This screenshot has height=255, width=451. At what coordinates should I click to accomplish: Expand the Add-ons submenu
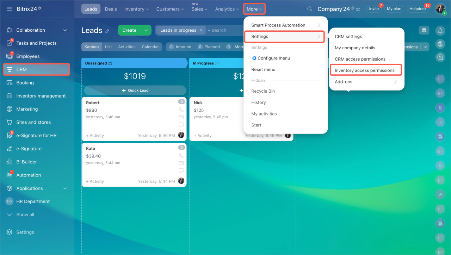(366, 82)
